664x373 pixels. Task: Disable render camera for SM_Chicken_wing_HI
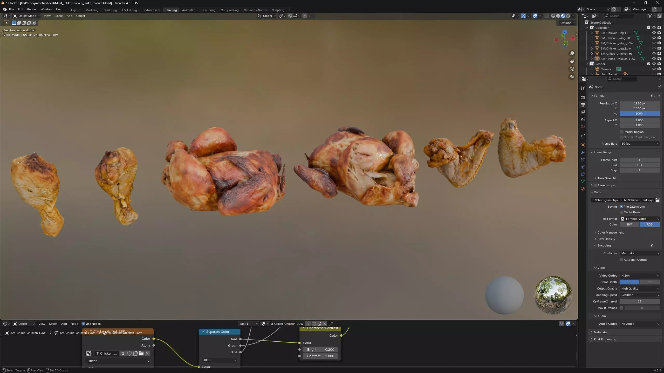pos(659,38)
